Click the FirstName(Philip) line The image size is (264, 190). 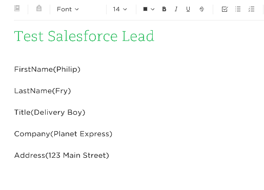[x=47, y=69]
